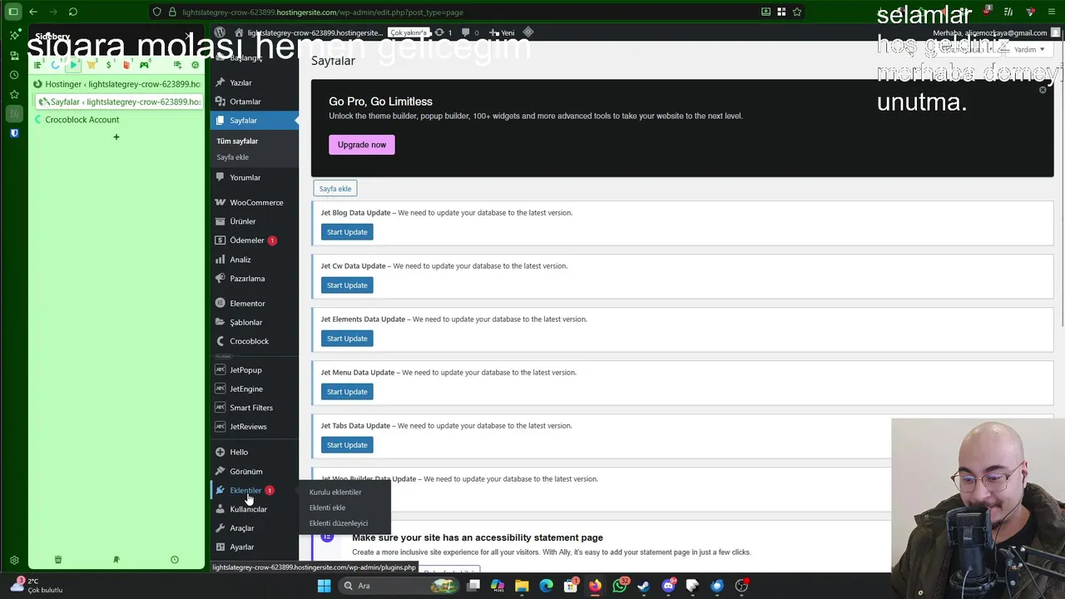The width and height of the screenshot is (1065, 599).
Task: Select the green play panel in Sidebery
Action: click(x=73, y=65)
